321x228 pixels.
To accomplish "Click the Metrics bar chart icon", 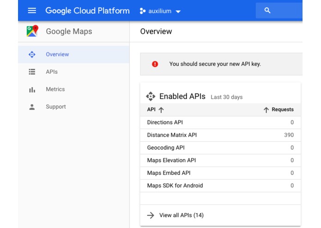I will (32, 90).
